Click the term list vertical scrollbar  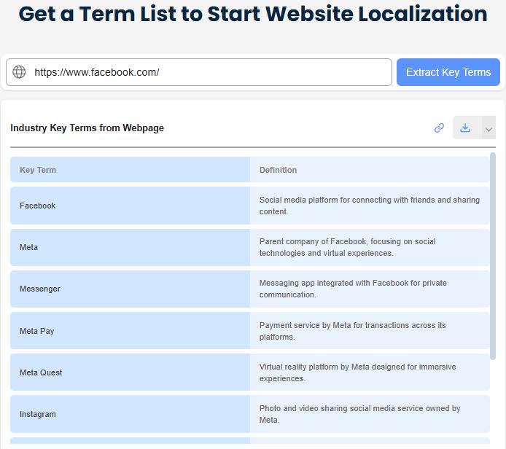(x=492, y=256)
